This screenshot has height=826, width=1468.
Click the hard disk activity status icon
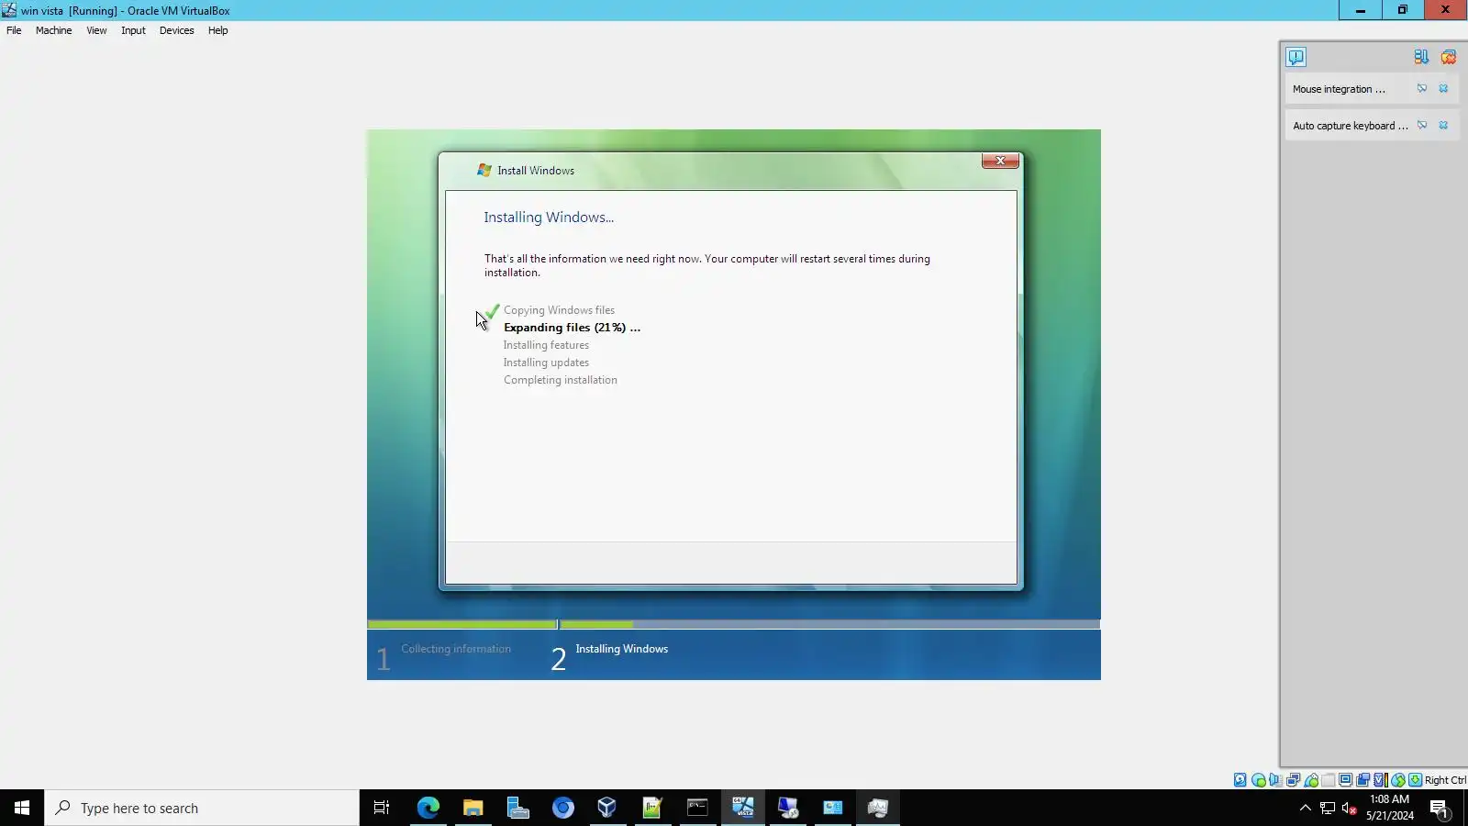[x=1240, y=780]
